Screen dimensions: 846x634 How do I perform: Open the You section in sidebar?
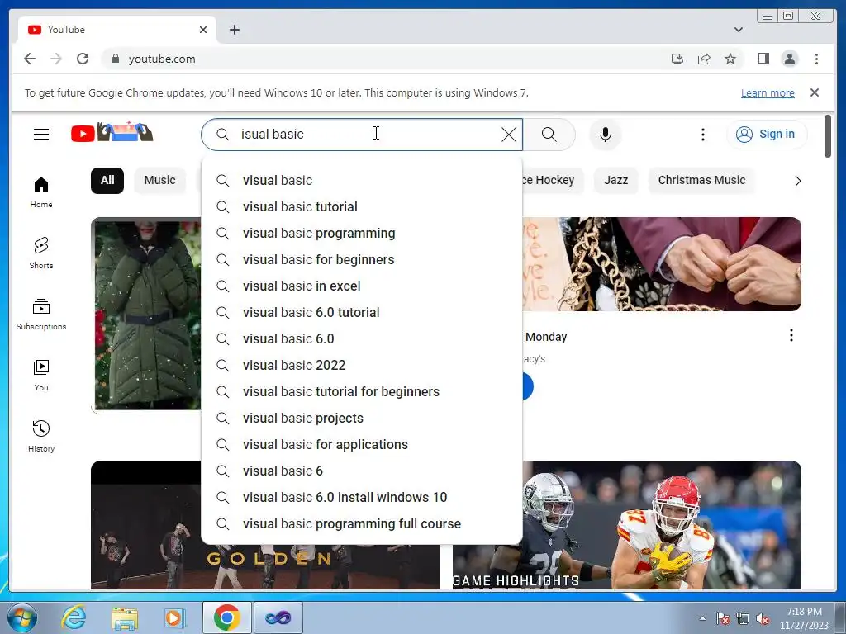(x=41, y=376)
